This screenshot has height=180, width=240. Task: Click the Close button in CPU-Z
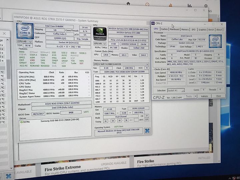point(218,96)
